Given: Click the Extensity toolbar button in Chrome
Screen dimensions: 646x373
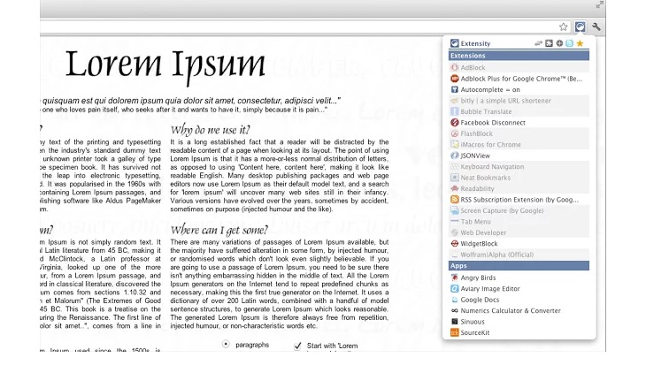Looking at the screenshot, I should pyautogui.click(x=581, y=27).
